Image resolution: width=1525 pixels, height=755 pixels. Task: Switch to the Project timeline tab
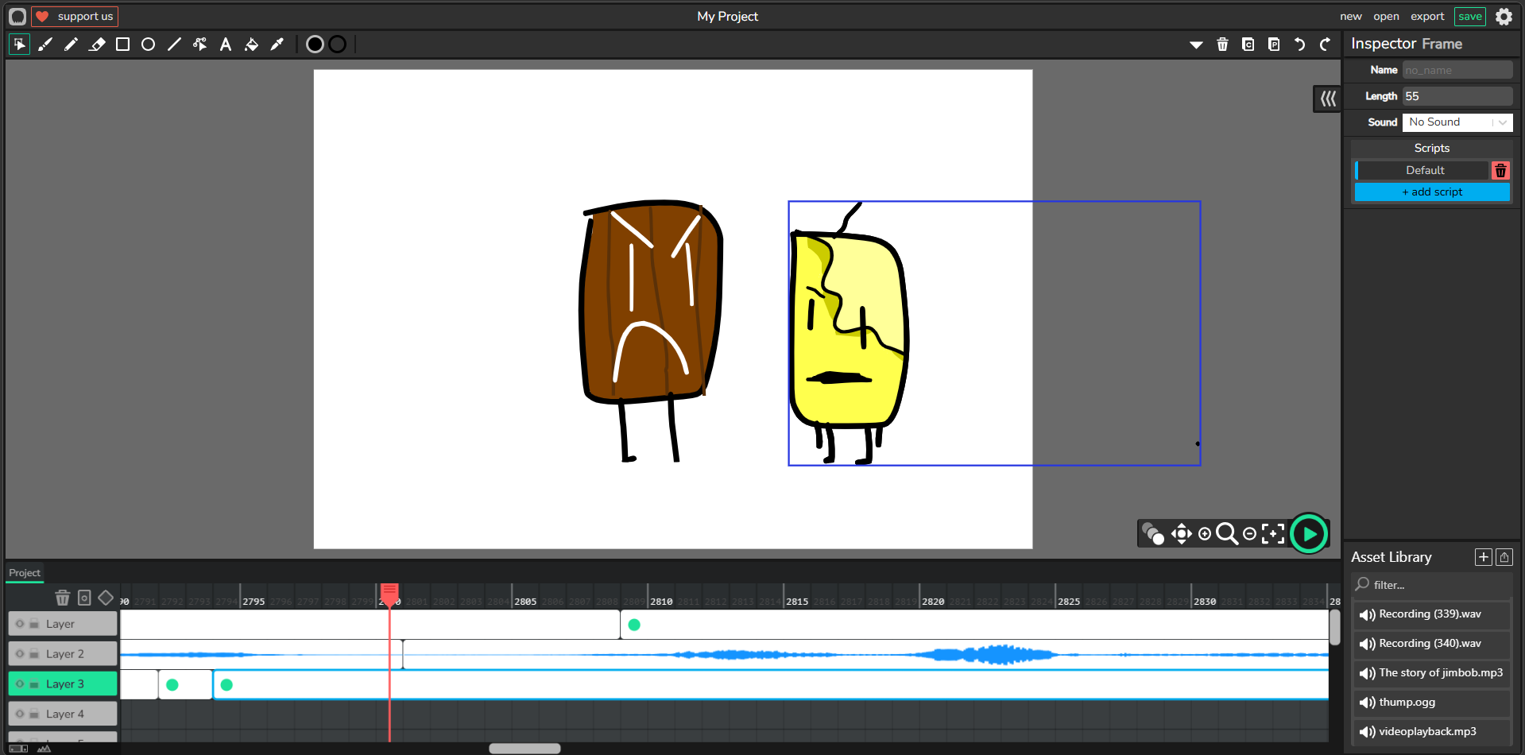coord(25,573)
